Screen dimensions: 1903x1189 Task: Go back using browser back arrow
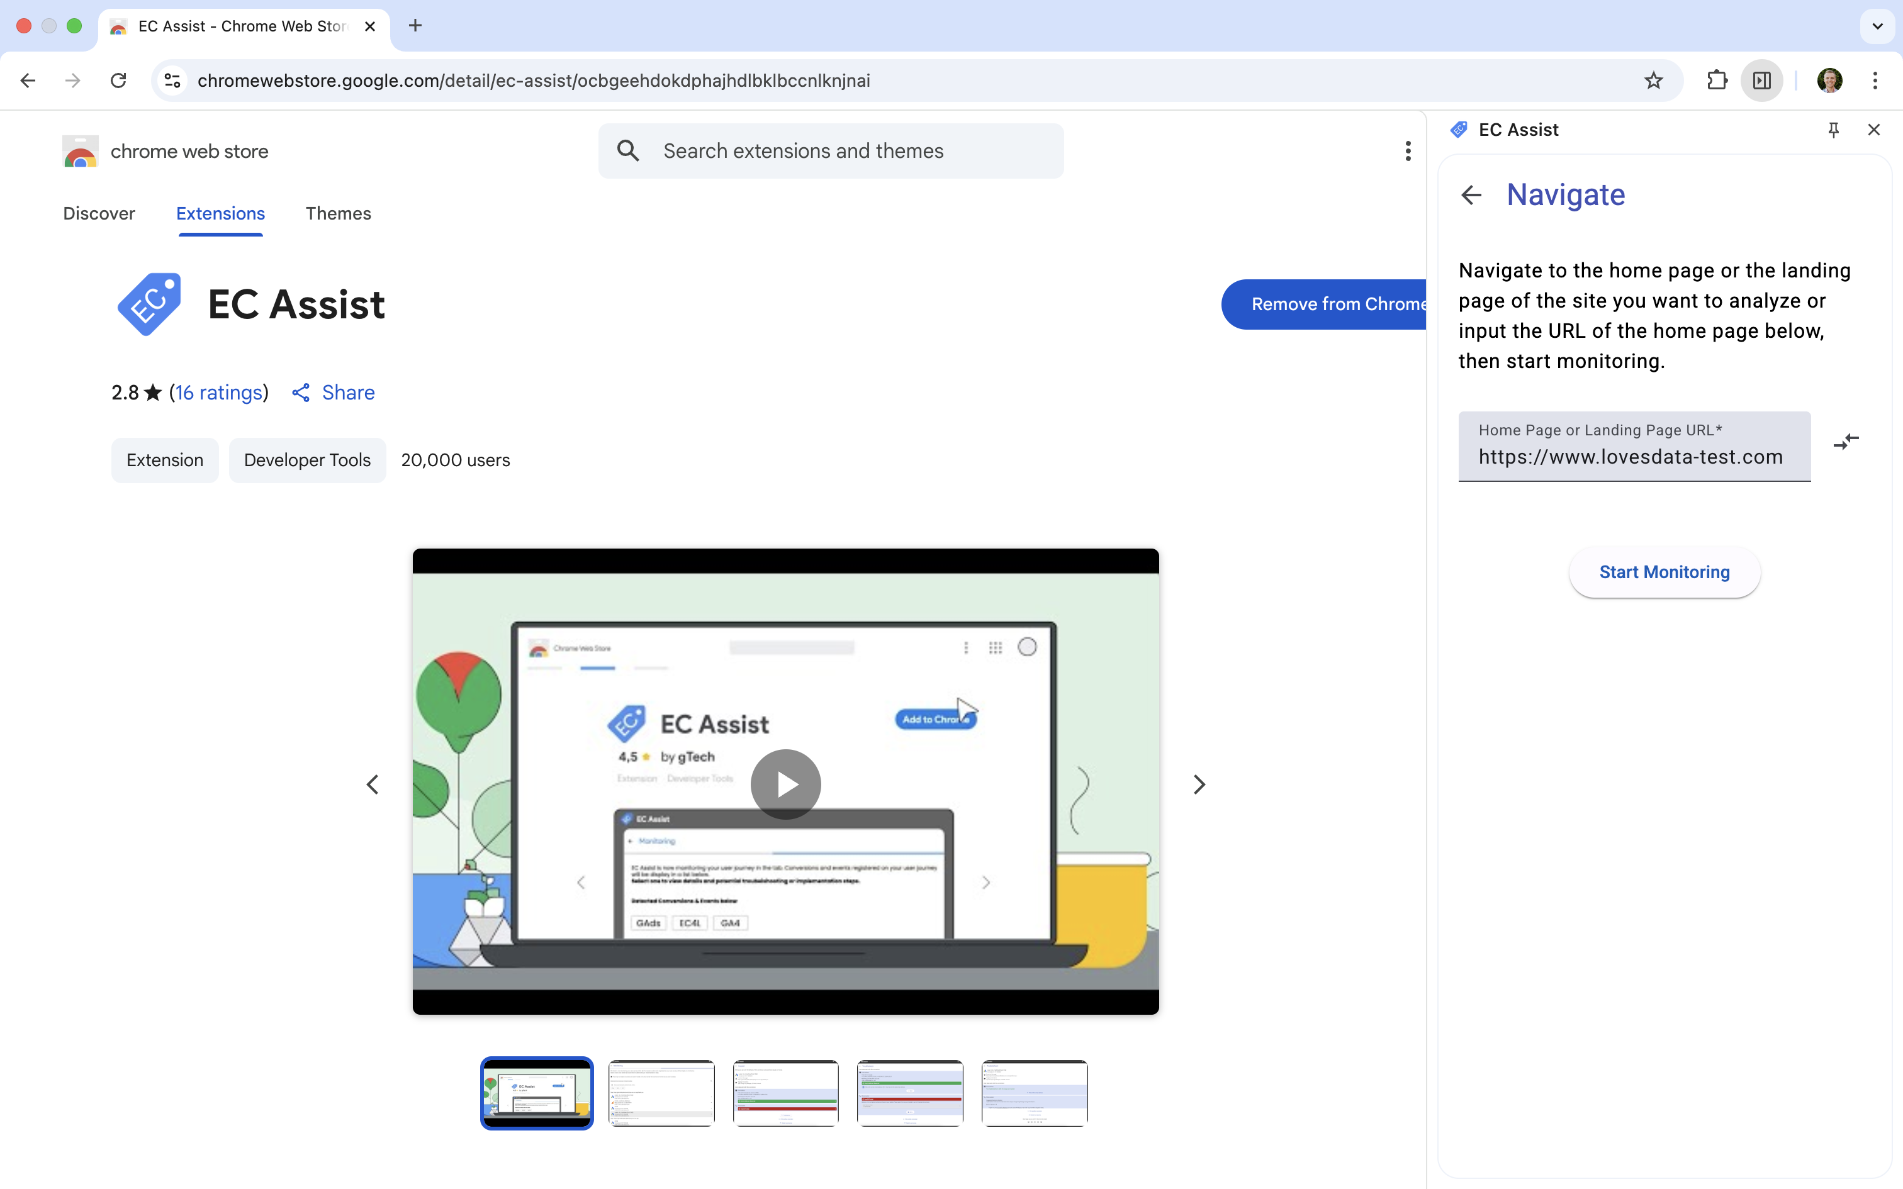28,81
